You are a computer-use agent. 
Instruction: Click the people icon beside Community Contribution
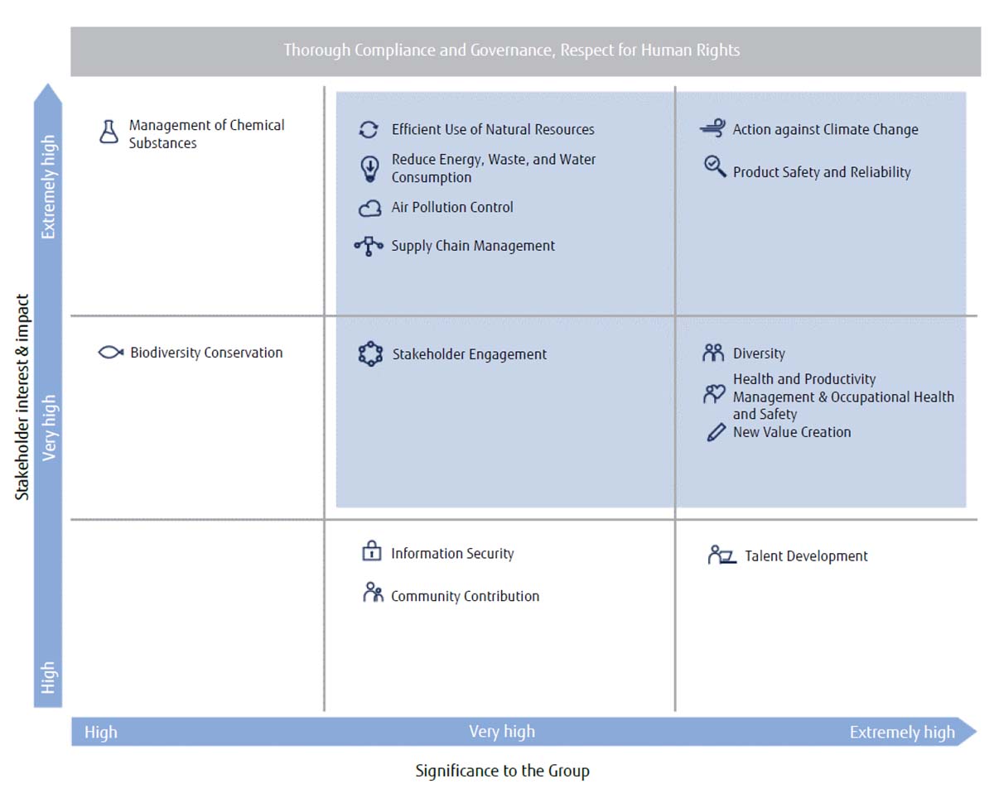373,592
